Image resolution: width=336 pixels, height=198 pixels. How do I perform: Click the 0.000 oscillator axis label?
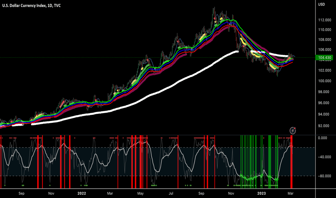coord(323,138)
